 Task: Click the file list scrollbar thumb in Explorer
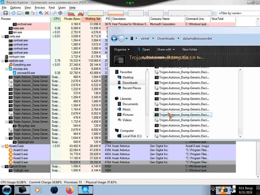point(240,131)
